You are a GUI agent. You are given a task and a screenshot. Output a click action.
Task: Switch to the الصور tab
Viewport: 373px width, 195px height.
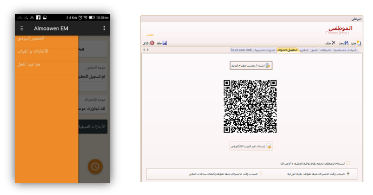tap(314, 50)
